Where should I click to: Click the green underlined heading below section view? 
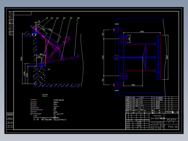click(x=45, y=95)
